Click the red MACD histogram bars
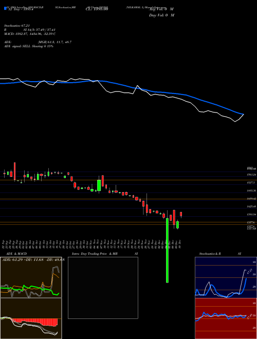Image resolution: width=257 pixels, height=339 pixels. coord(34,322)
